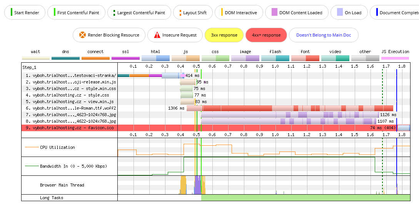Click the red insecure request warning triangle
419x205 pixels.
[157, 35]
